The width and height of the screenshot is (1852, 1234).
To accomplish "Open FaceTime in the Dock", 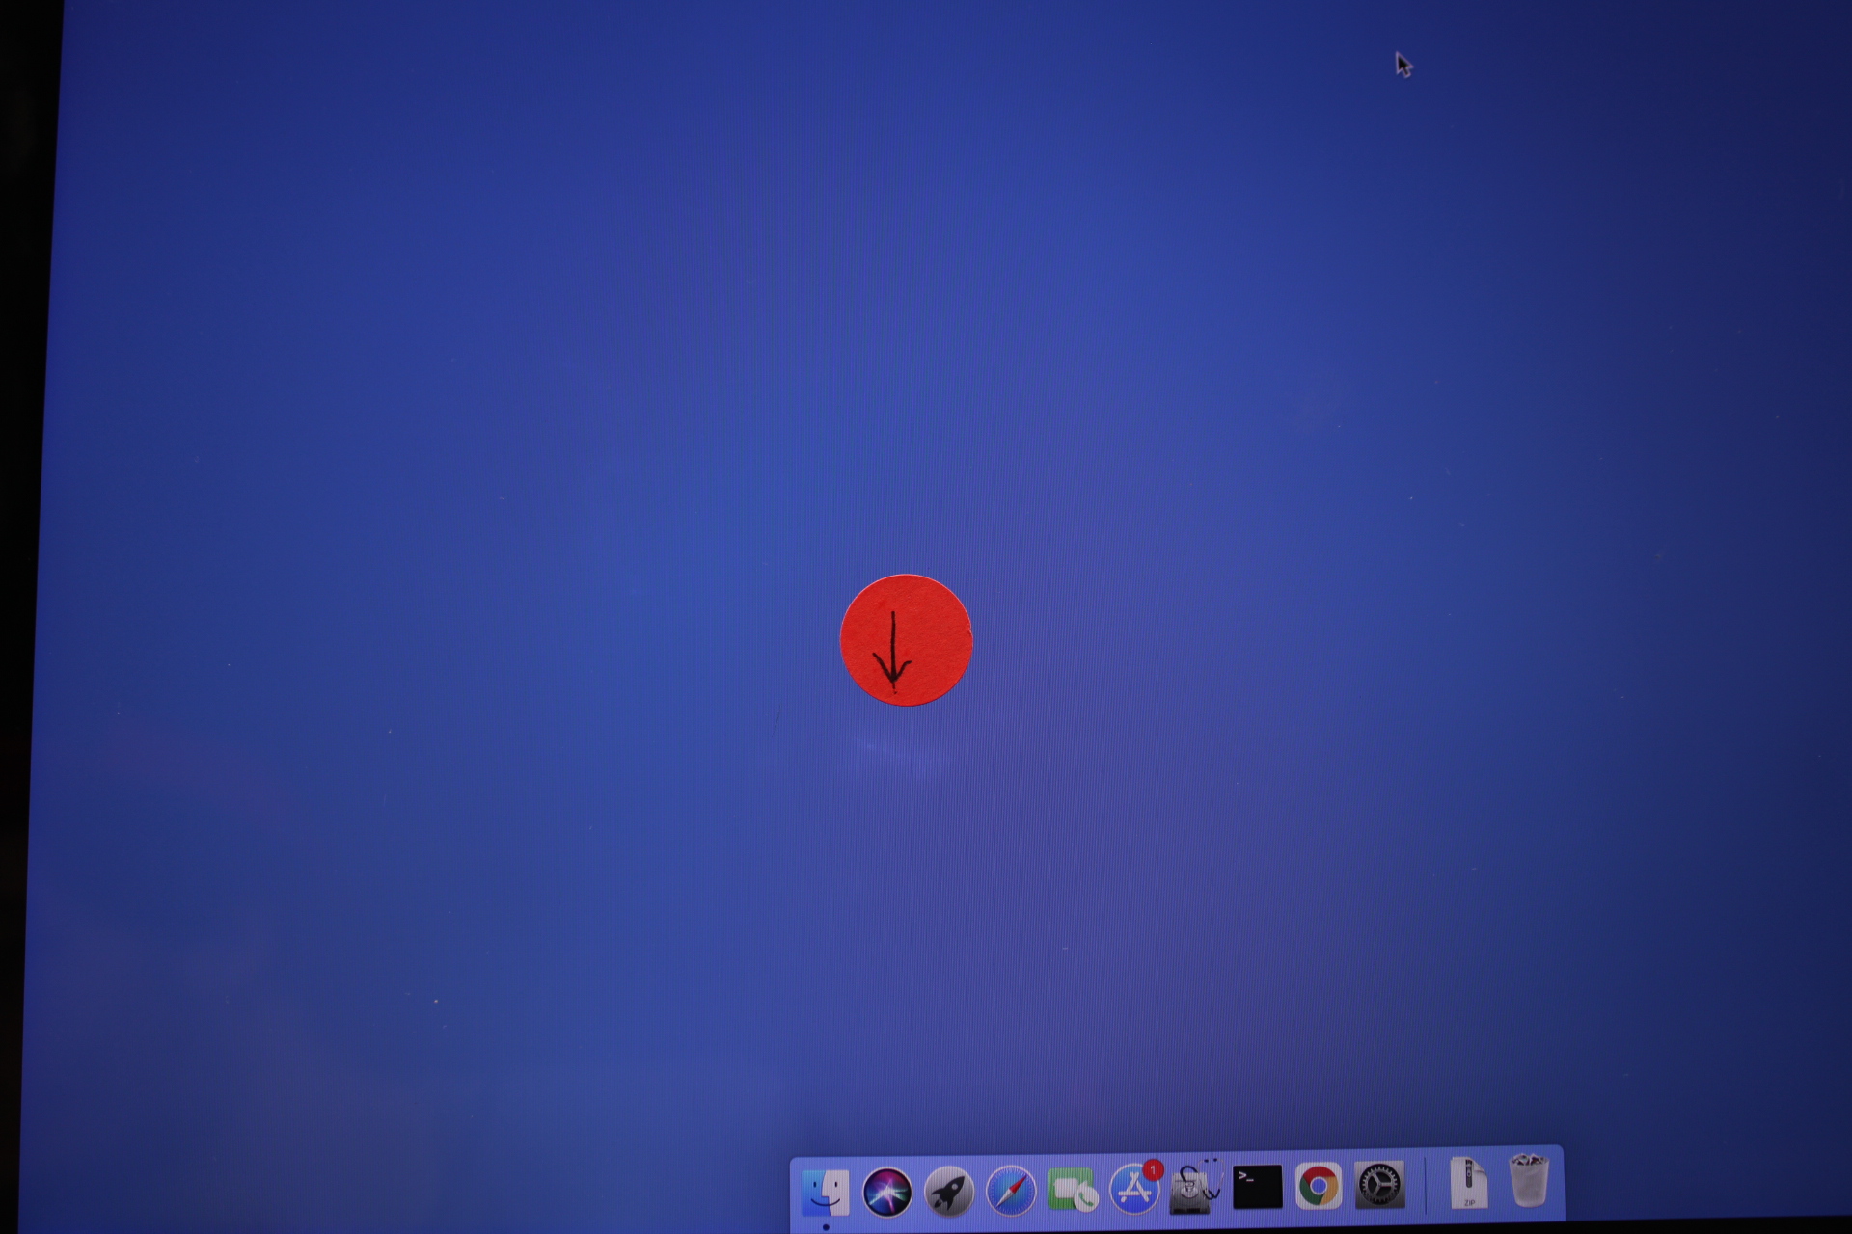I will pos(1073,1190).
